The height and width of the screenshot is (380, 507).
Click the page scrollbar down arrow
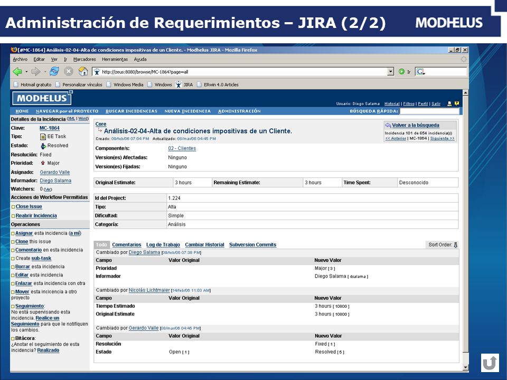465,367
